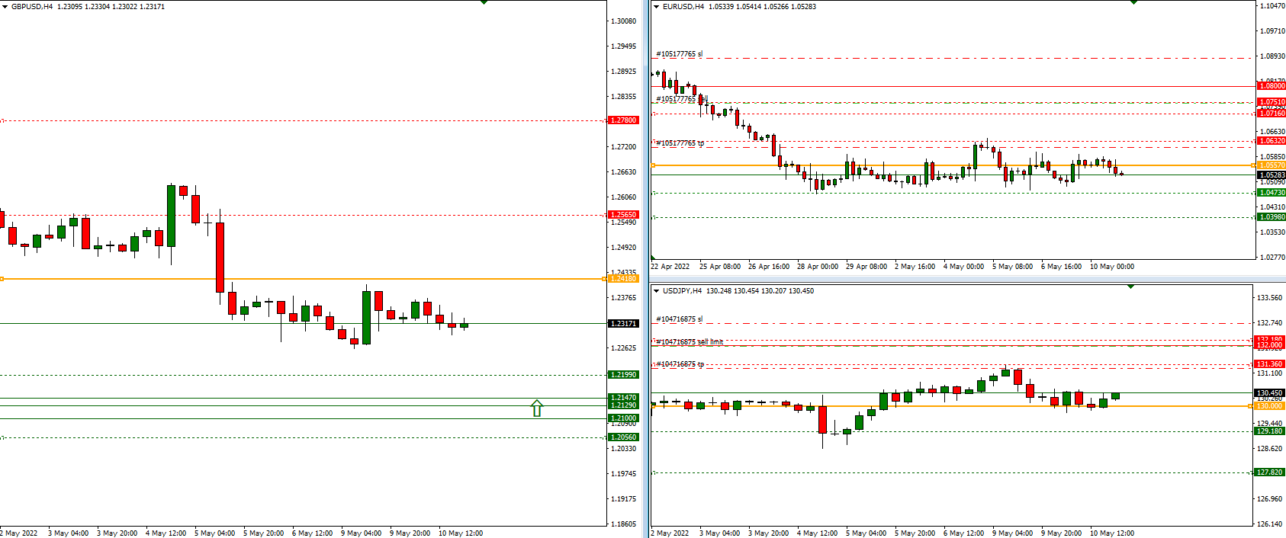Select the green 1.04730 label on EURUSD

(1272, 193)
